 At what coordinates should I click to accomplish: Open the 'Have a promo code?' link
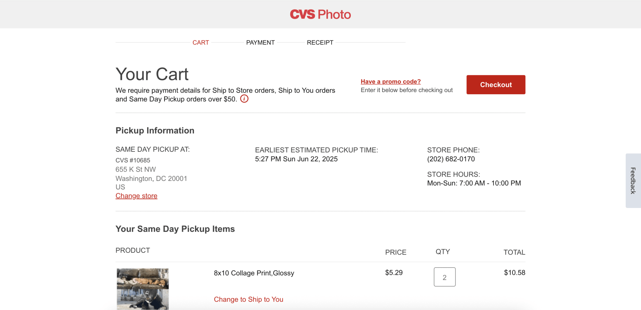[x=391, y=82]
